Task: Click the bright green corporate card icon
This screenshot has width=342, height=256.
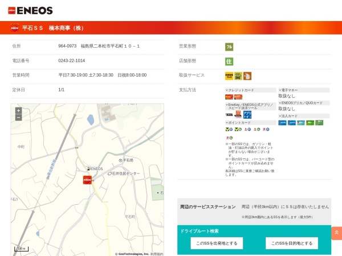Action: (310, 123)
